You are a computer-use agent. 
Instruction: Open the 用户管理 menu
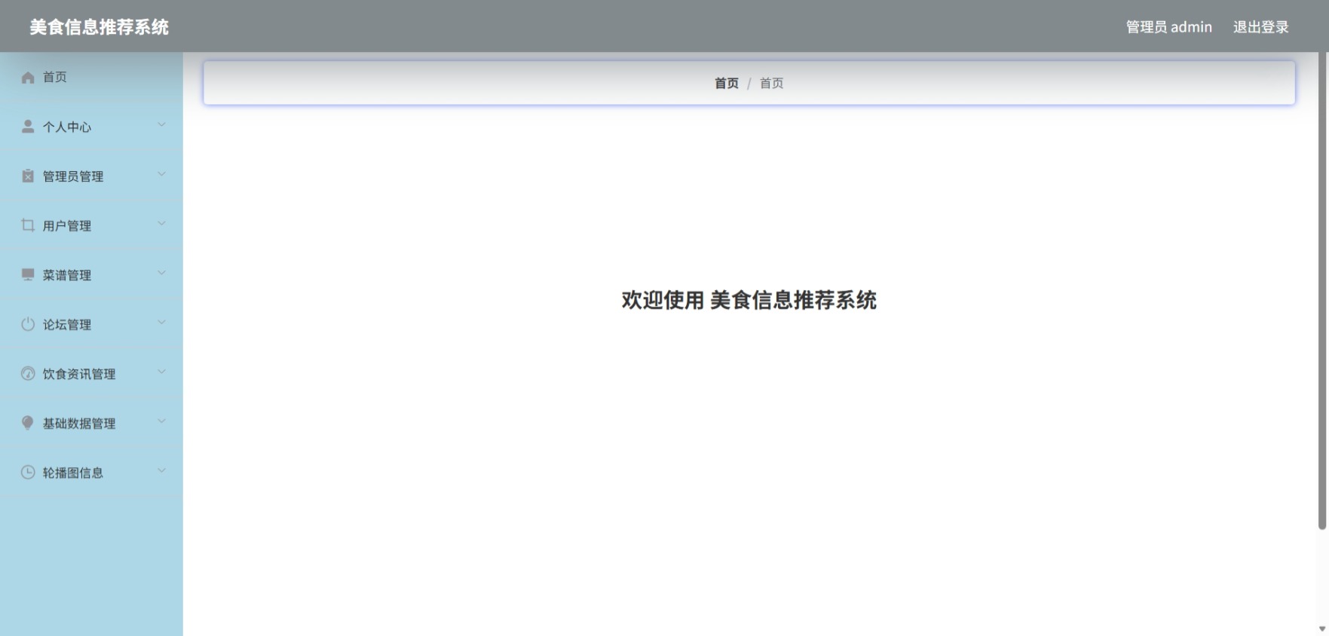91,225
